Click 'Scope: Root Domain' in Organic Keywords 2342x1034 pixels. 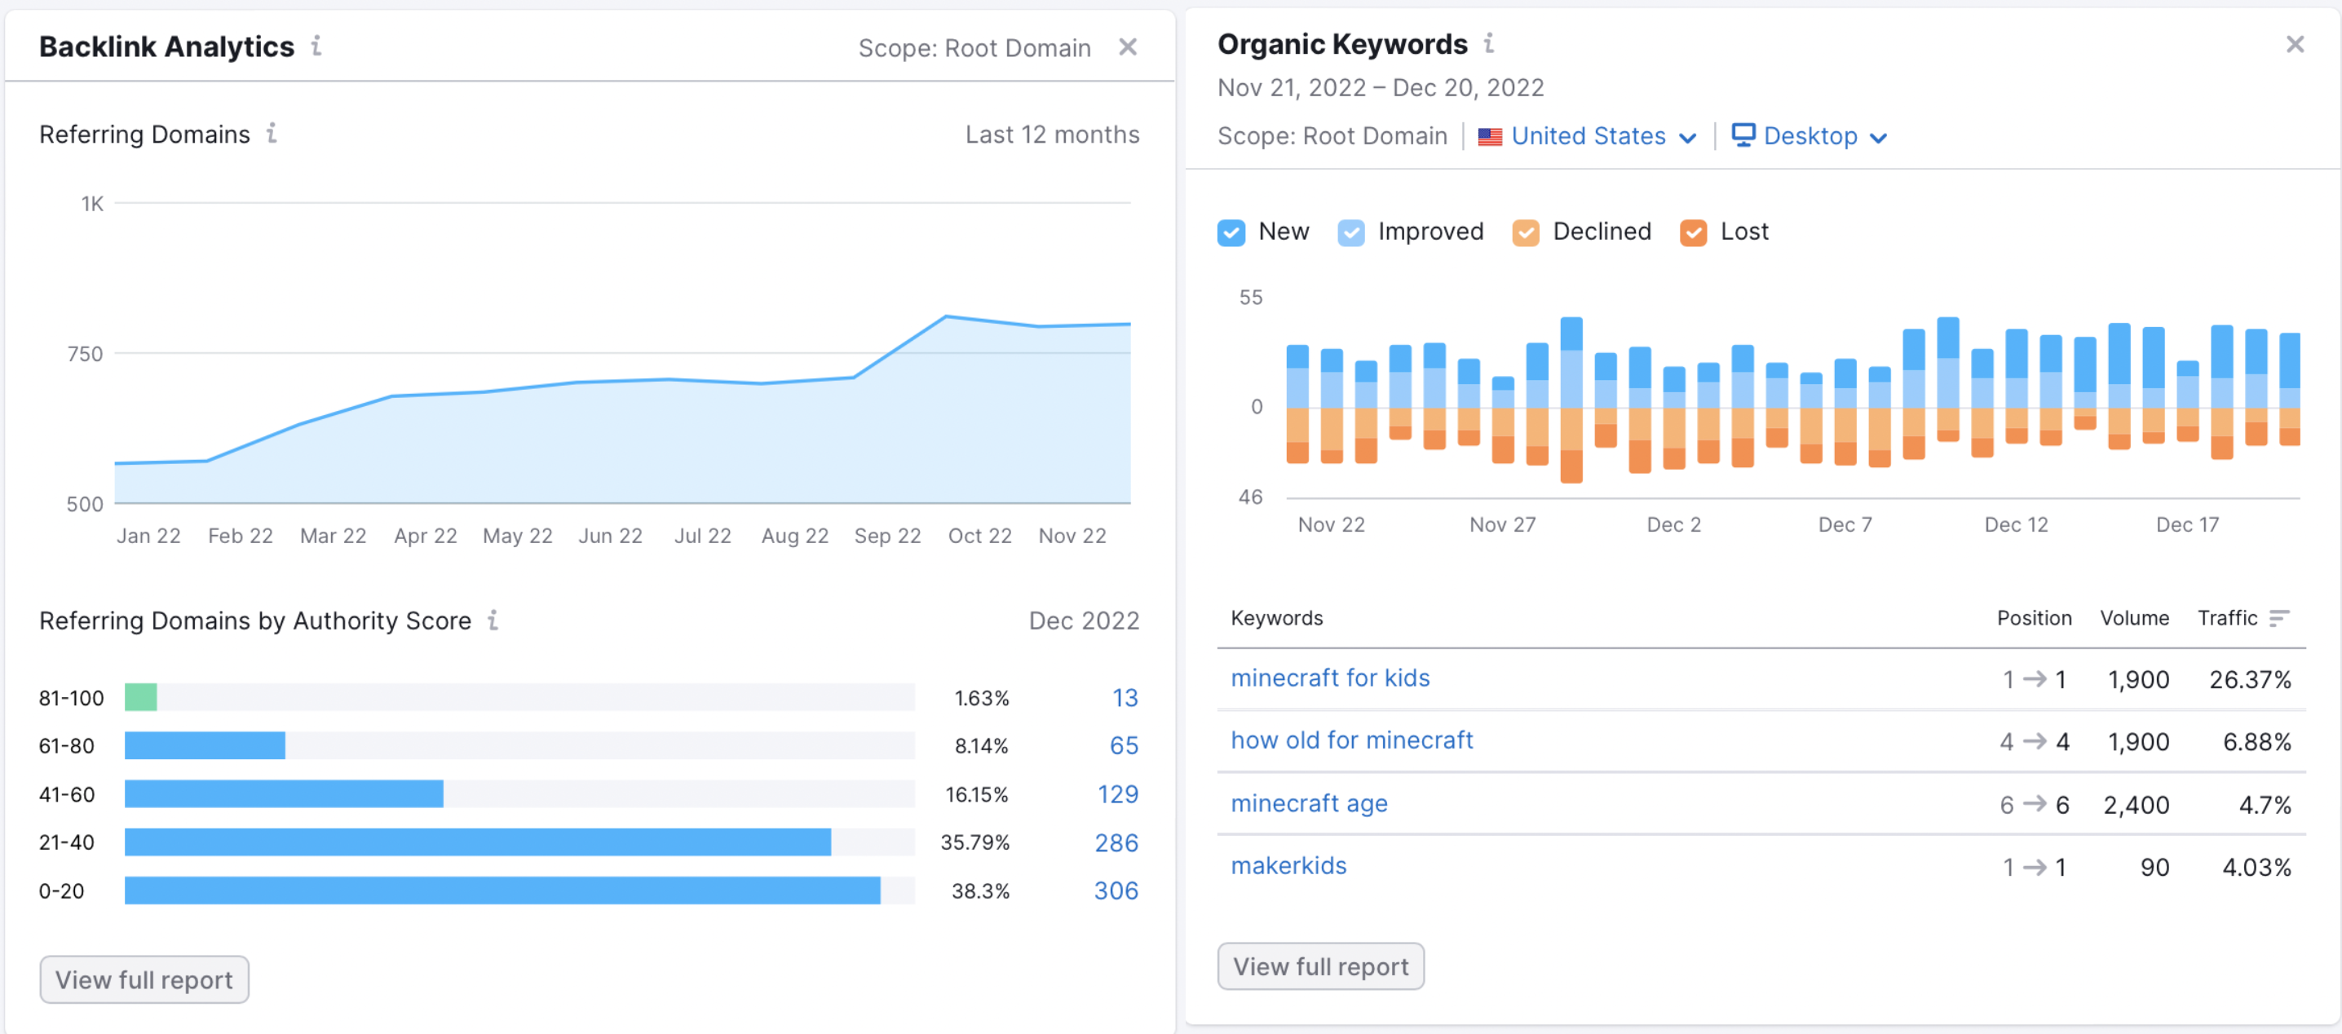(1332, 136)
